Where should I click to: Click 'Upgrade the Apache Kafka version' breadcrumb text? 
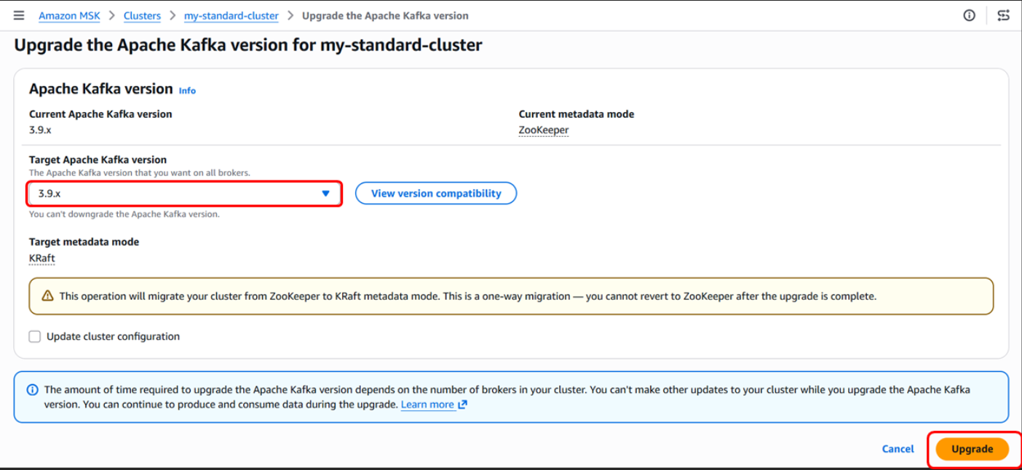tap(385, 15)
